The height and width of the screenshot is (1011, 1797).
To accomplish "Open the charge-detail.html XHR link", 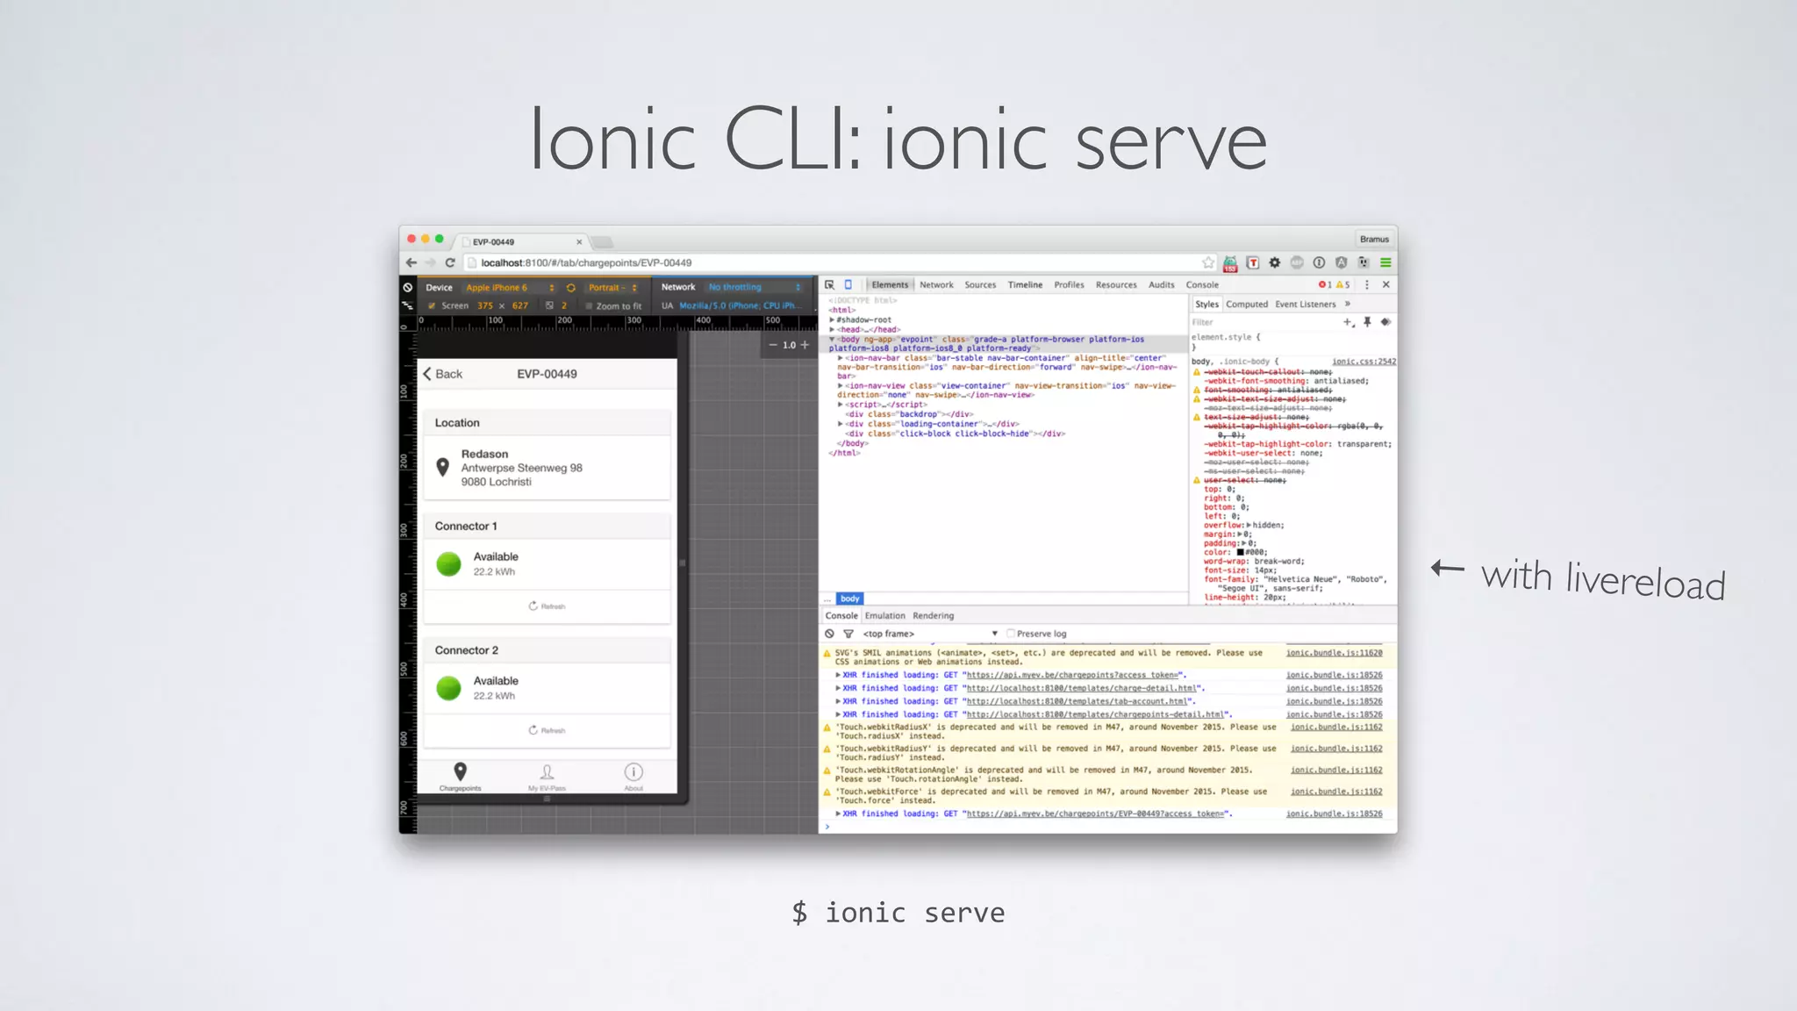I will click(x=1082, y=688).
